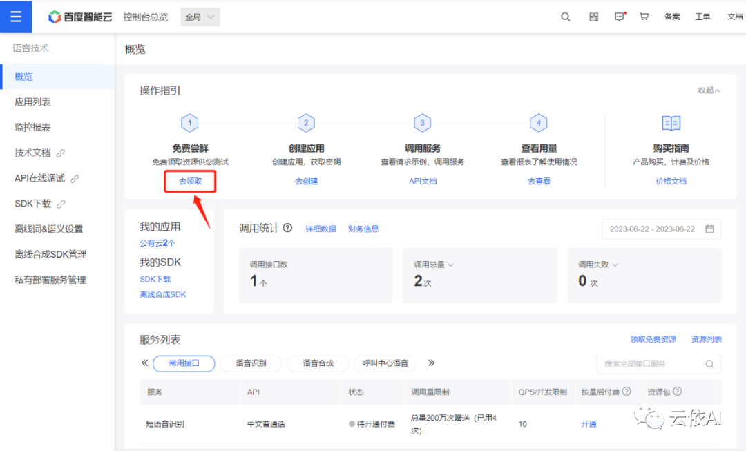The width and height of the screenshot is (746, 451).
Task: Click the 中文普通话 API cell
Action: [x=266, y=424]
